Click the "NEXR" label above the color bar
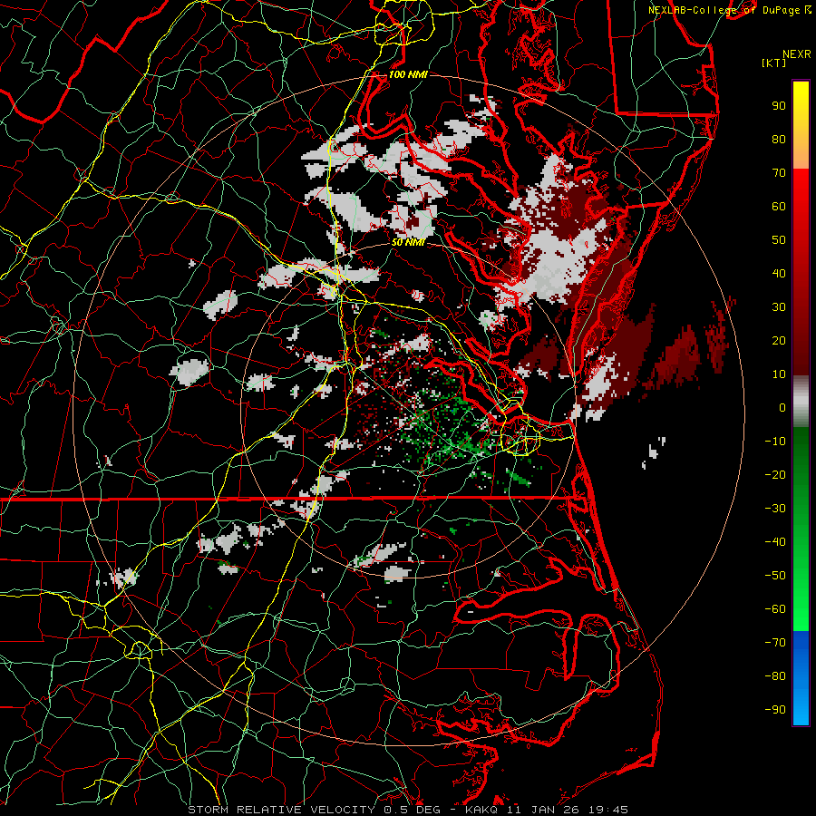 pyautogui.click(x=797, y=54)
